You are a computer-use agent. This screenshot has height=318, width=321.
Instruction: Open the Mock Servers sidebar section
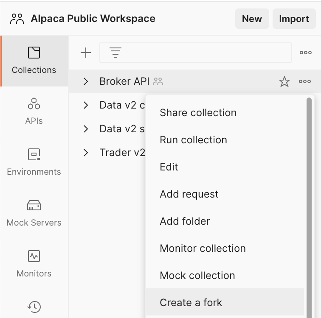34,213
